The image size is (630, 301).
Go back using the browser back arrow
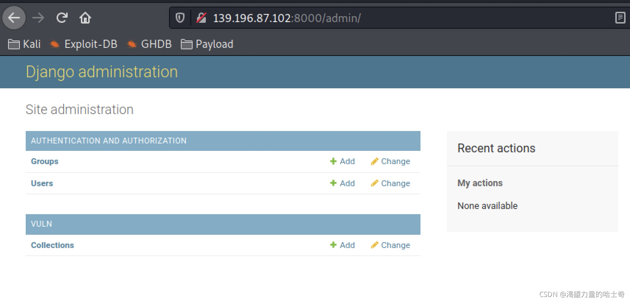(x=14, y=18)
